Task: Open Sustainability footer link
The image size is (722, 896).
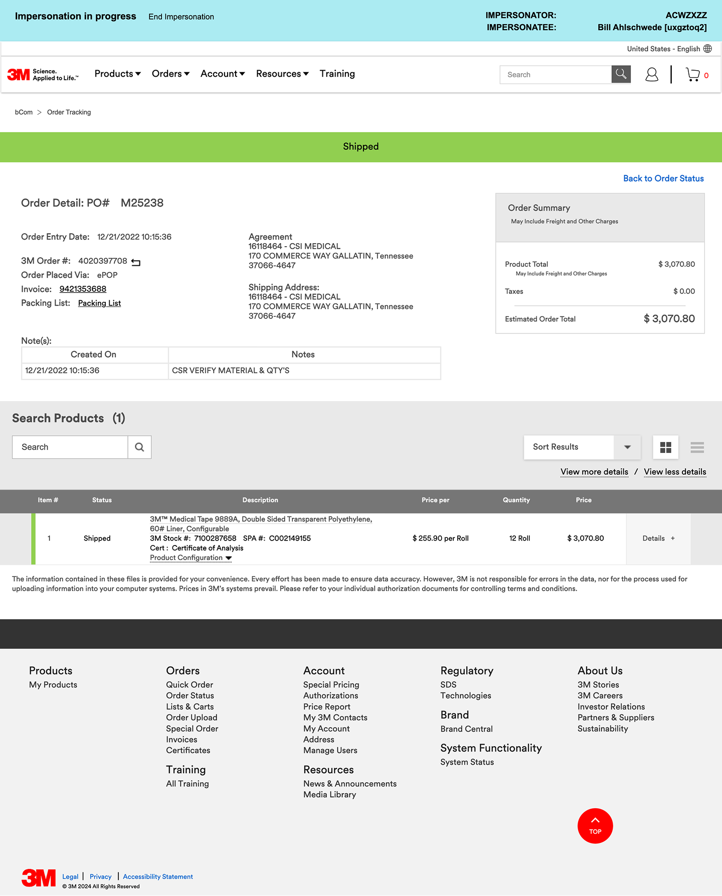Action: coord(603,729)
